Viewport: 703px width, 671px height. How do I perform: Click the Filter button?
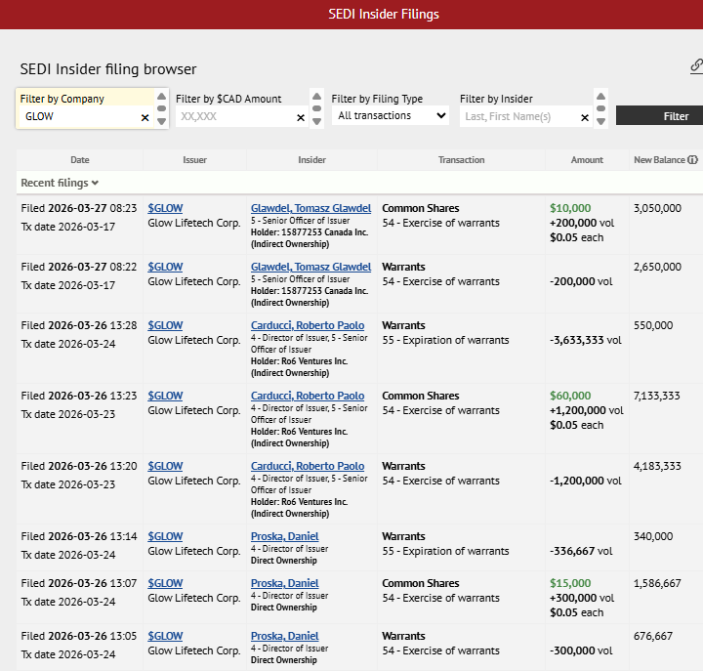(x=659, y=116)
